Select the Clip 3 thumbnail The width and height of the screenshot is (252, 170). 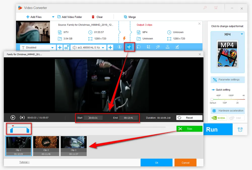pos(74,146)
